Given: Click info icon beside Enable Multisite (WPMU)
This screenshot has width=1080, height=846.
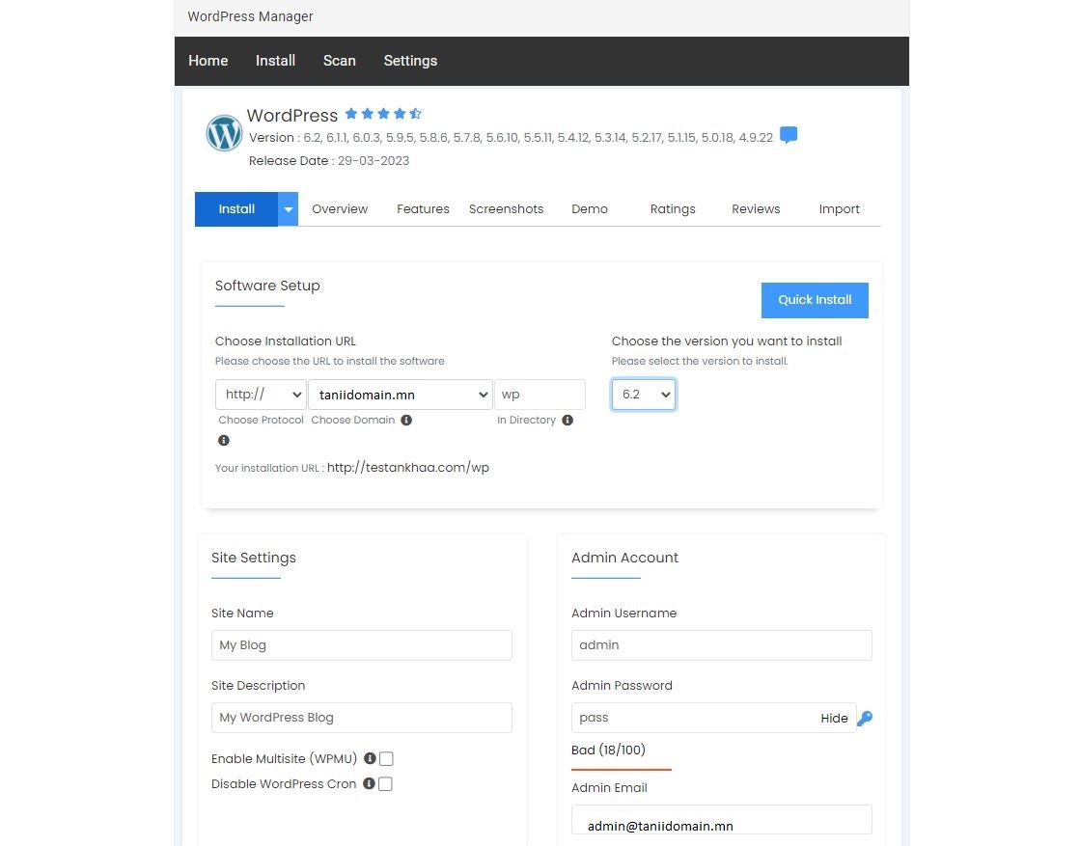Looking at the screenshot, I should tap(370, 758).
